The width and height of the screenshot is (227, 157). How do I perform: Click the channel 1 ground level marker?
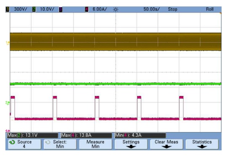8,43
